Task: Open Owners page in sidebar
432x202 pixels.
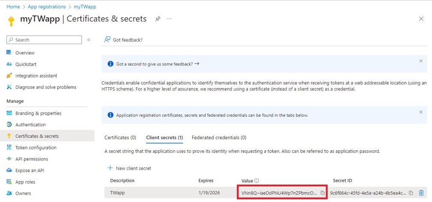Action: pos(23,193)
